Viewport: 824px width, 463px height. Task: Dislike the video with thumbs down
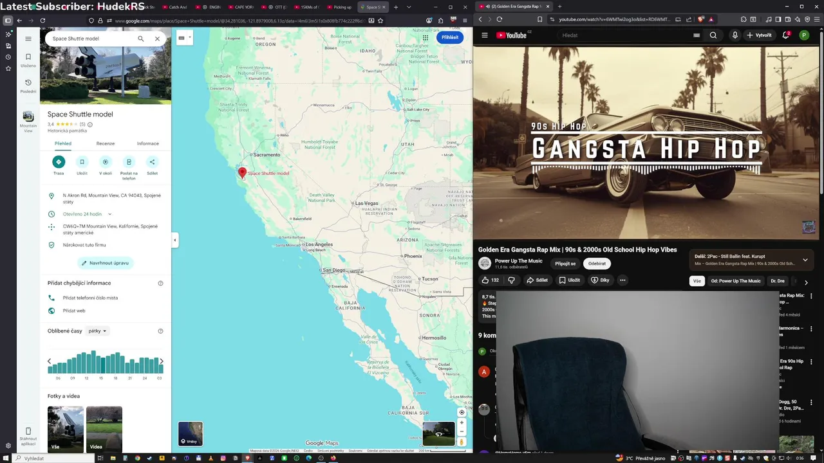(511, 280)
